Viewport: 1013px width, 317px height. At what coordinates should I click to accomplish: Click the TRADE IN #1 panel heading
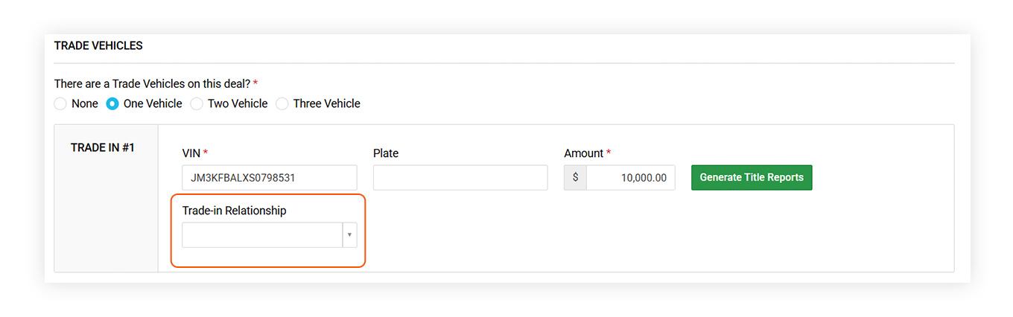pyautogui.click(x=102, y=147)
